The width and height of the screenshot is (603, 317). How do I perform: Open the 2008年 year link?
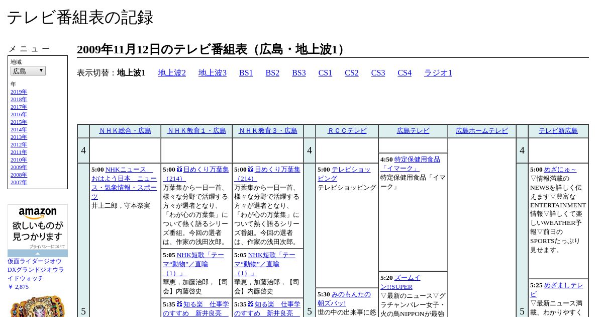(19, 175)
